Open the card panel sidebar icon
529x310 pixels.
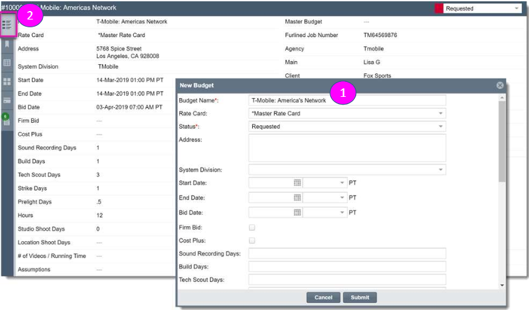[x=7, y=101]
